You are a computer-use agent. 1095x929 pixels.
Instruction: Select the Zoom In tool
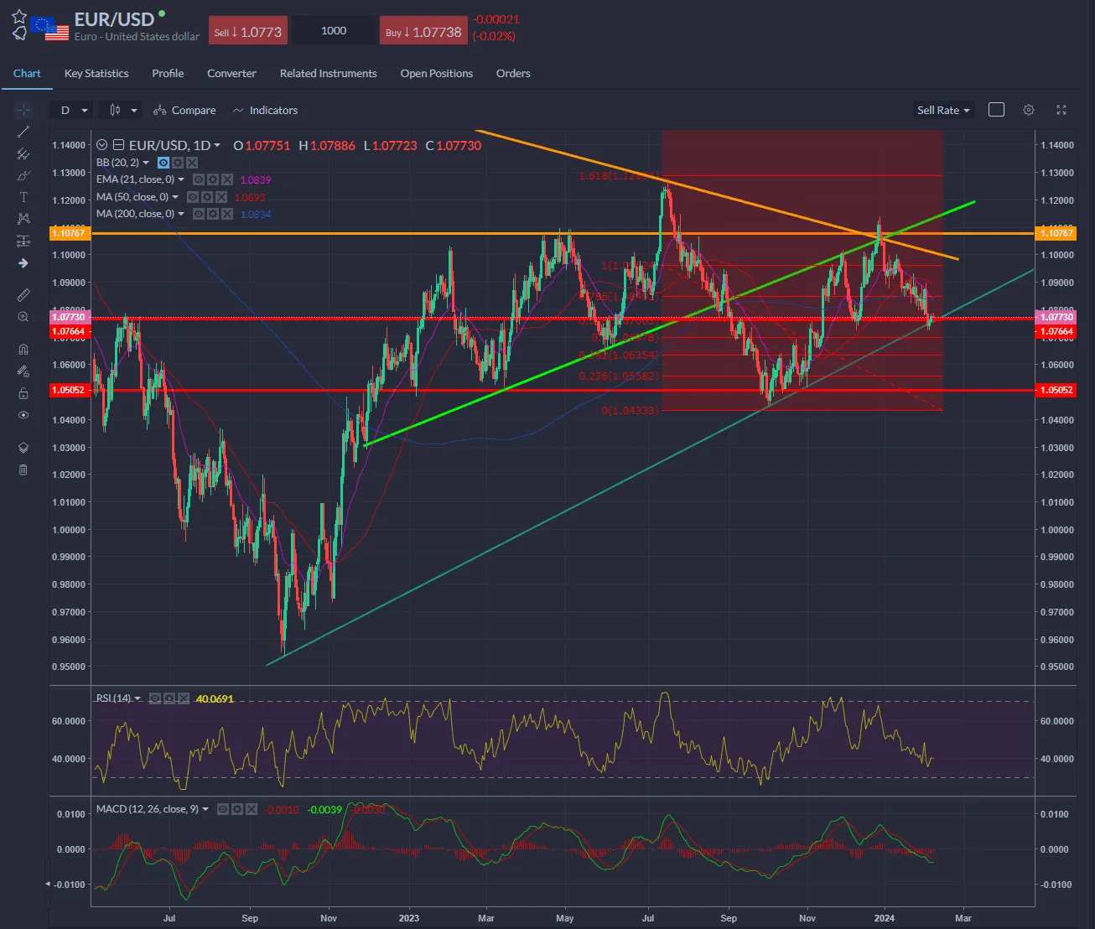23,316
